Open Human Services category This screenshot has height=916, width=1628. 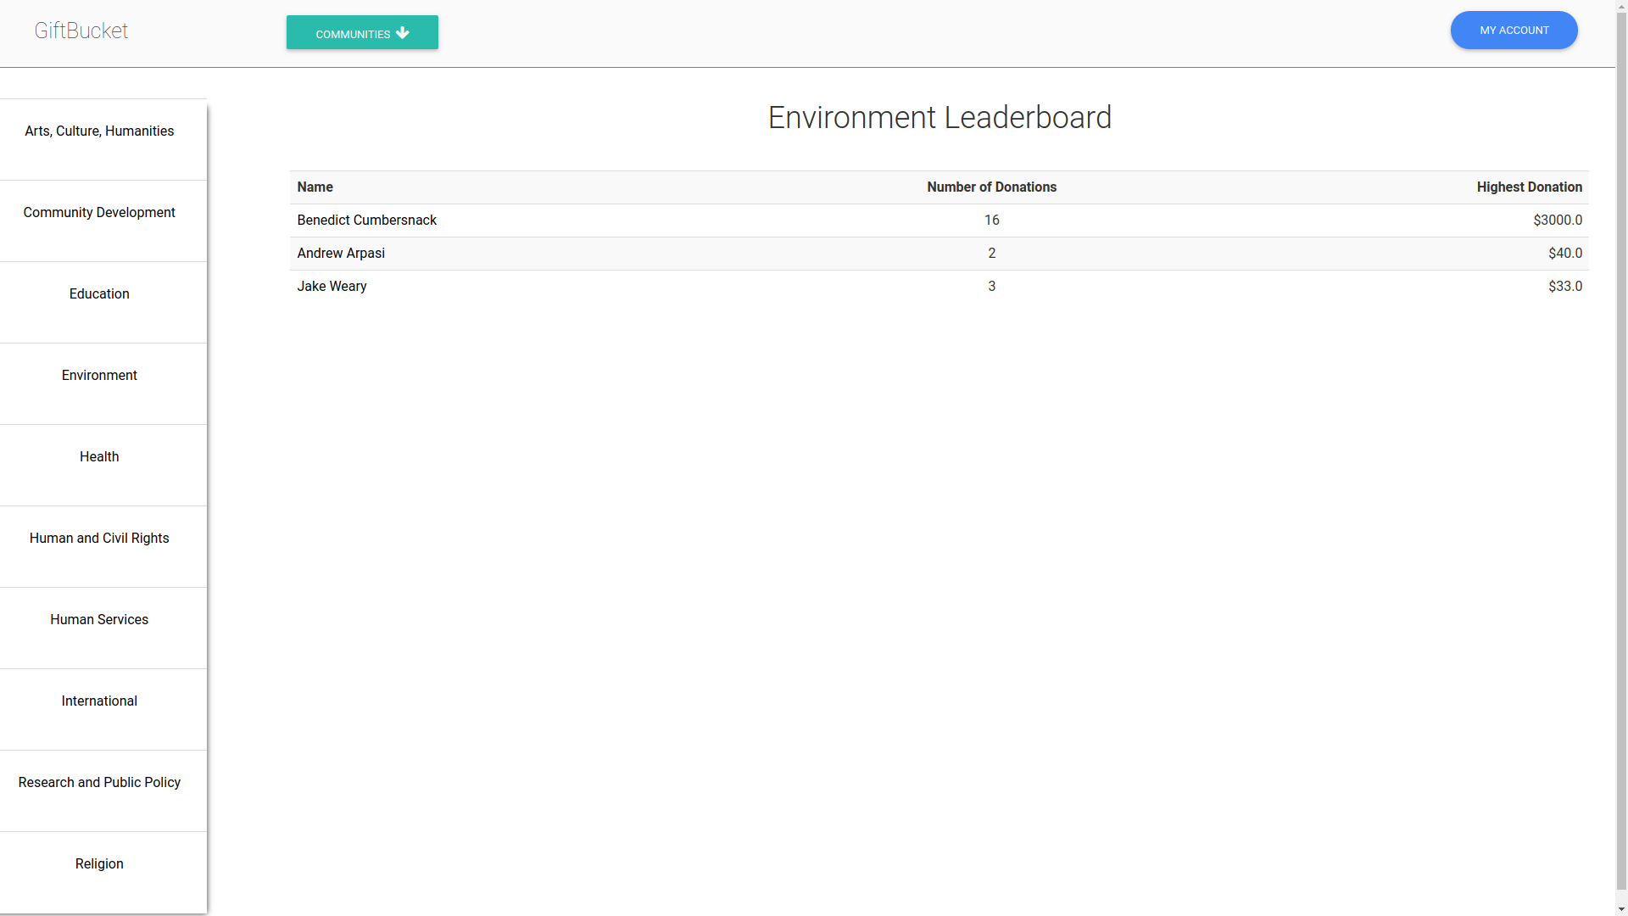99,620
